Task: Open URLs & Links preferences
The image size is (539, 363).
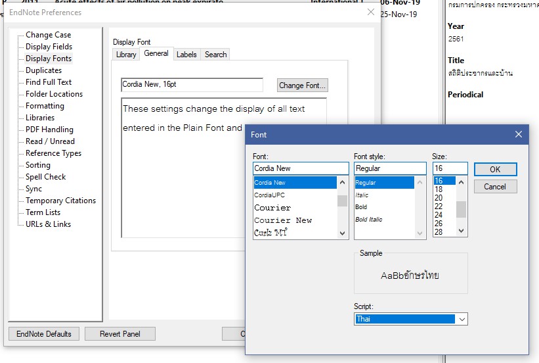Action: coord(48,224)
